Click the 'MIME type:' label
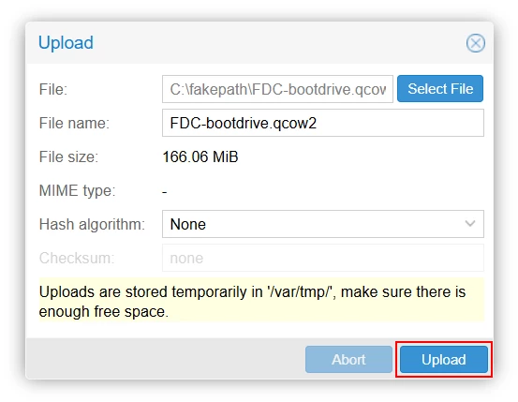Viewport: 518px width, 402px height. [x=78, y=191]
